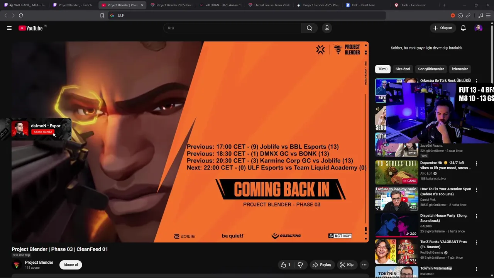Reload the page in the browser toolbar
494x278 pixels.
coord(21,15)
